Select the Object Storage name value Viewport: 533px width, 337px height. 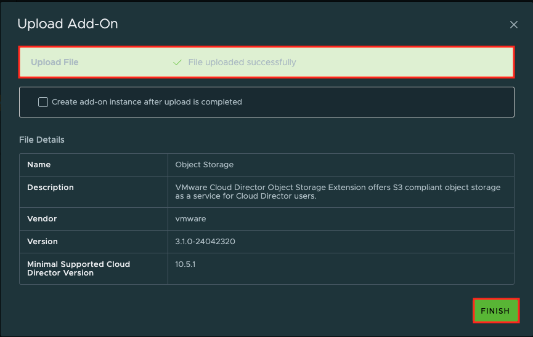point(205,165)
